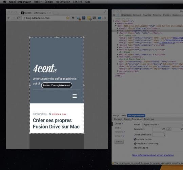The image size is (183, 170).
Task: Open More information about screen emulation link
Action: tap(153, 155)
